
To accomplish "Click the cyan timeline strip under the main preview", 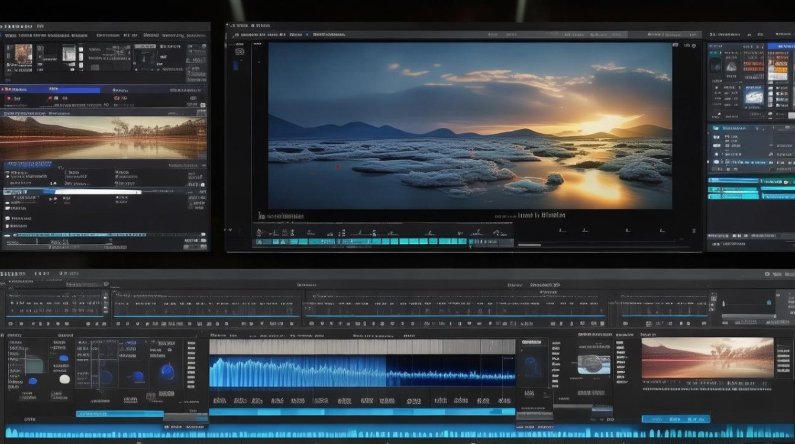I will point(361,242).
